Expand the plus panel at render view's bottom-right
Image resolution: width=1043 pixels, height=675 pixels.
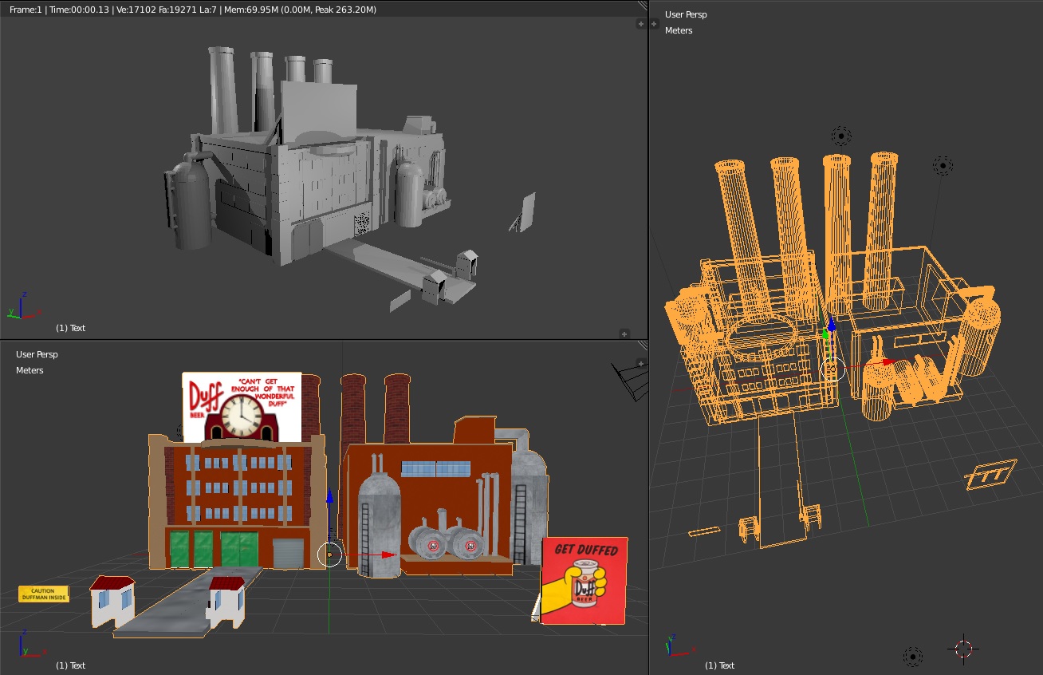click(624, 334)
